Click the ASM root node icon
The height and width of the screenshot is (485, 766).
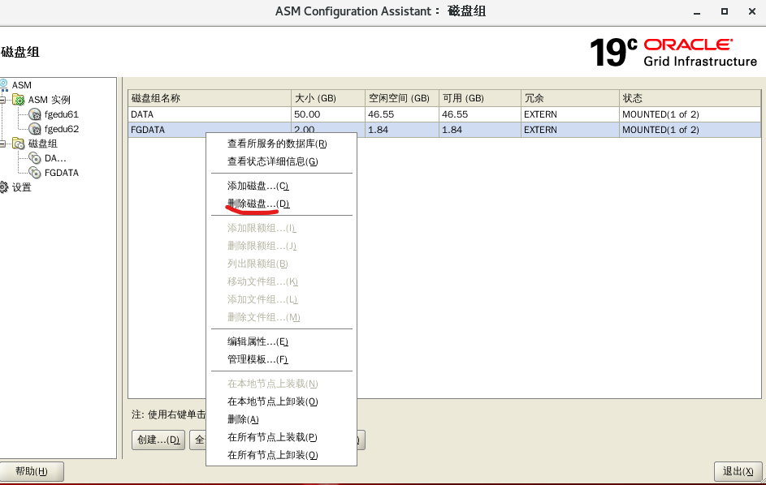click(4, 85)
